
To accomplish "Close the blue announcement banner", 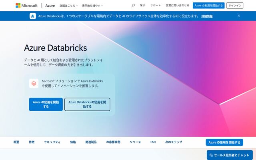I will coord(239,16).
